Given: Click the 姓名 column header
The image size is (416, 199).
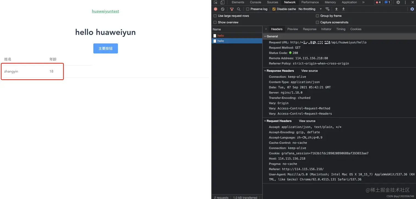Looking at the screenshot, I should (x=8, y=59).
